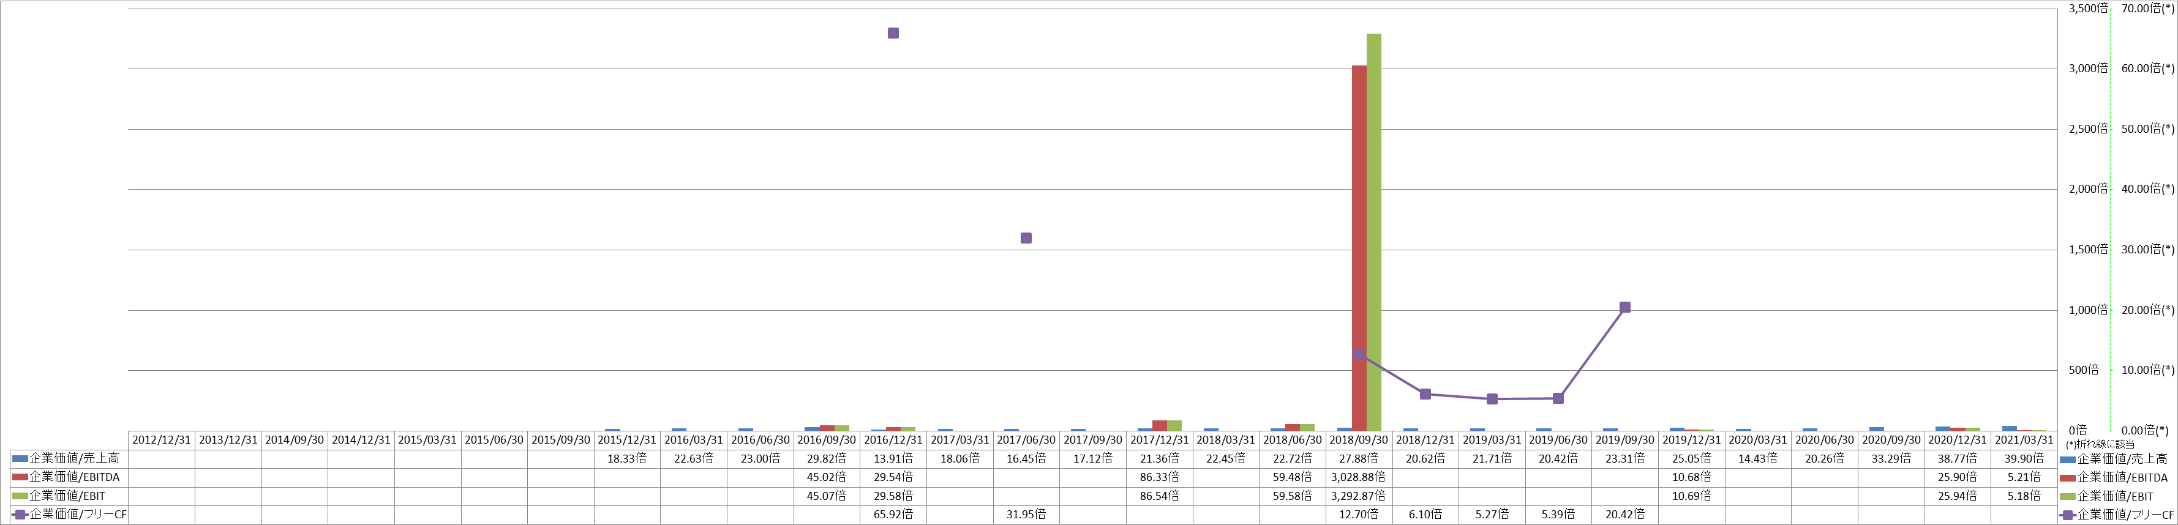
Task: Select the 企業価値/フリーCF row header in the table
Action: point(69,514)
